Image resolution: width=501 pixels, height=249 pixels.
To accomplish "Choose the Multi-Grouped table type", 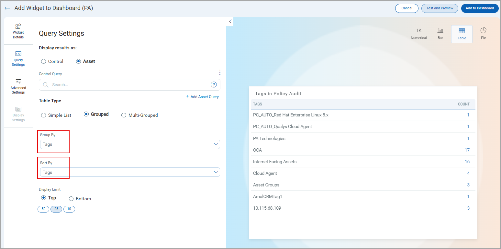I will (x=124, y=115).
